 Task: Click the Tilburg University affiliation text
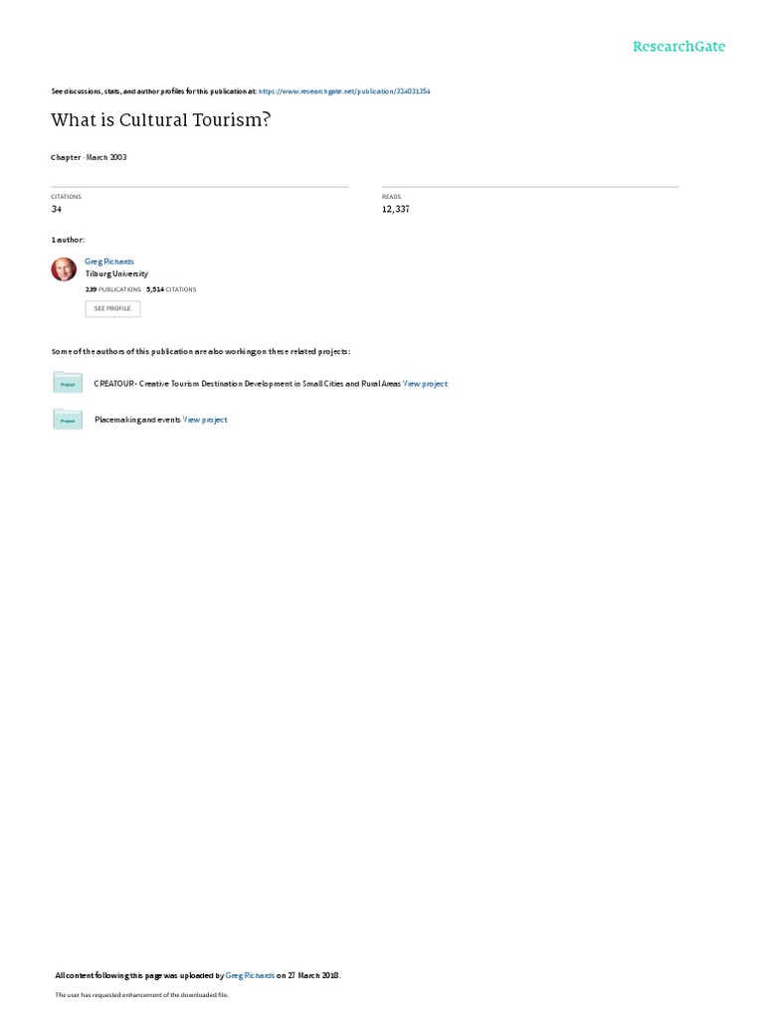tap(117, 274)
